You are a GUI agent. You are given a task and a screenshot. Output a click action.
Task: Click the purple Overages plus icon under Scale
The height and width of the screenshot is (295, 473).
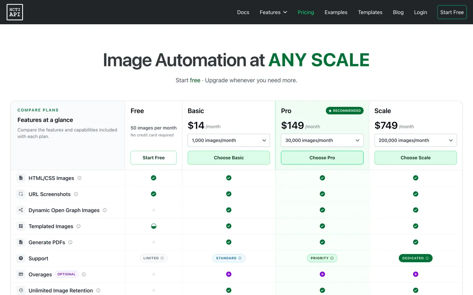pyautogui.click(x=416, y=274)
